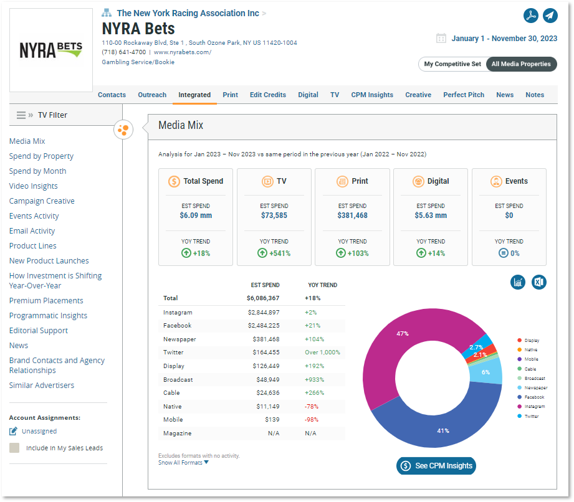Click the Newspaper 6% donut segment
The width and height of the screenshot is (574, 502).
(x=486, y=372)
